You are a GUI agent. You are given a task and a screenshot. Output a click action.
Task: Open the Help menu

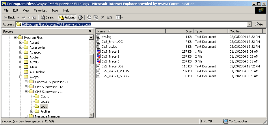pos(66,10)
